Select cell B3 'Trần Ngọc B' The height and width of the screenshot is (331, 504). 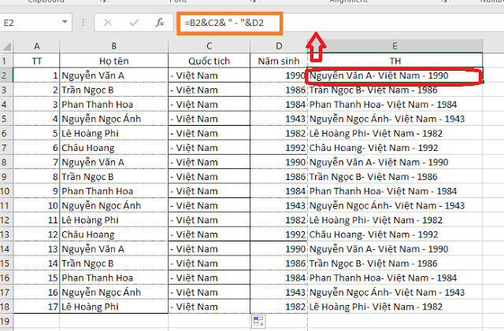coord(113,90)
